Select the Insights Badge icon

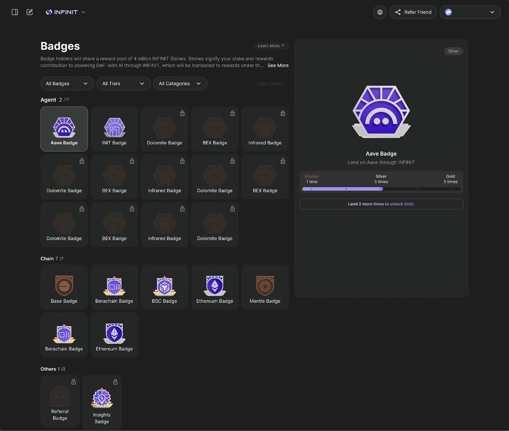point(102,398)
